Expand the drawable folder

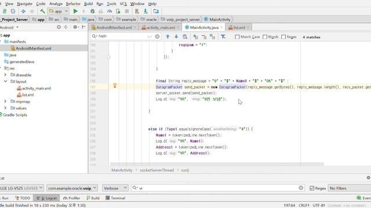(x=5, y=75)
